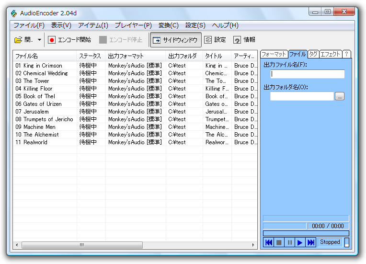The height and width of the screenshot is (264, 366).
Task: Click Monkey'sAudio format of Jerusalem row
Action: point(135,112)
